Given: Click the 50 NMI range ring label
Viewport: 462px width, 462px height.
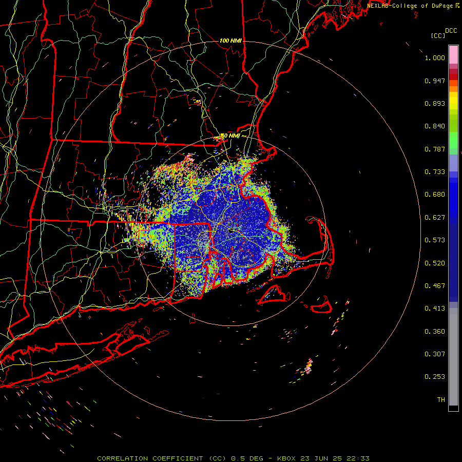Looking at the screenshot, I should (230, 136).
